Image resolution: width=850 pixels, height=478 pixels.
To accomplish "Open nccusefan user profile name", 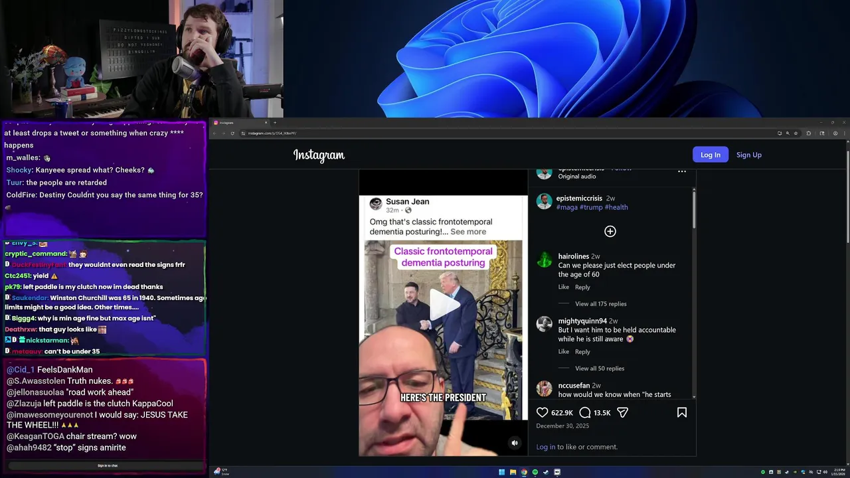I will [574, 385].
